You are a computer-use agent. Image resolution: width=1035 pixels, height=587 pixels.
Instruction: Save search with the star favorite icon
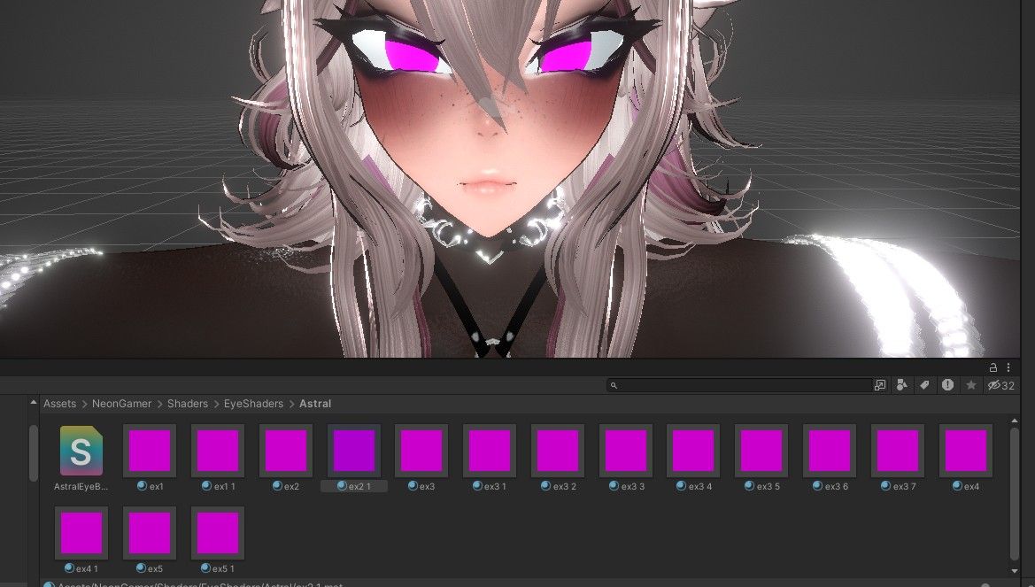click(x=971, y=385)
